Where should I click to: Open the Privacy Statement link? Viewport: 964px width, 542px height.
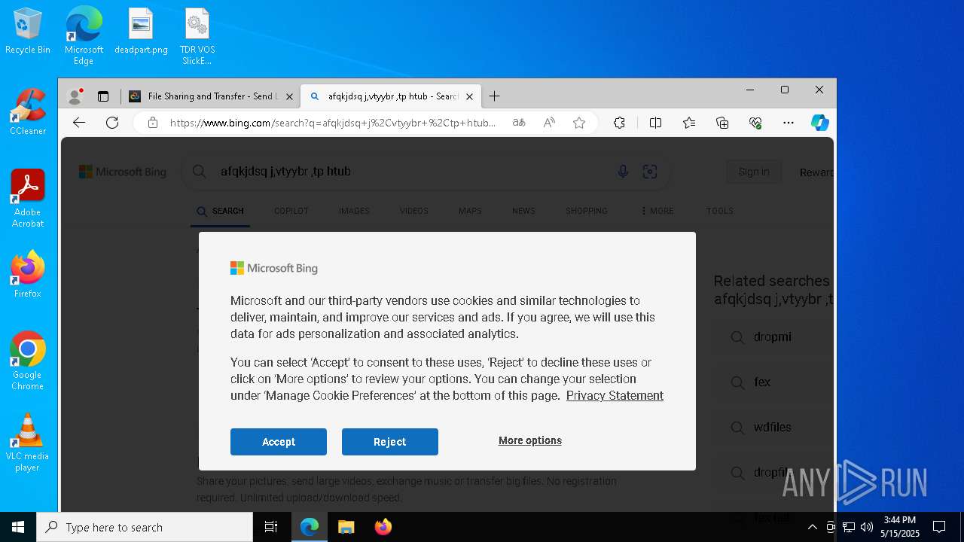click(x=615, y=396)
